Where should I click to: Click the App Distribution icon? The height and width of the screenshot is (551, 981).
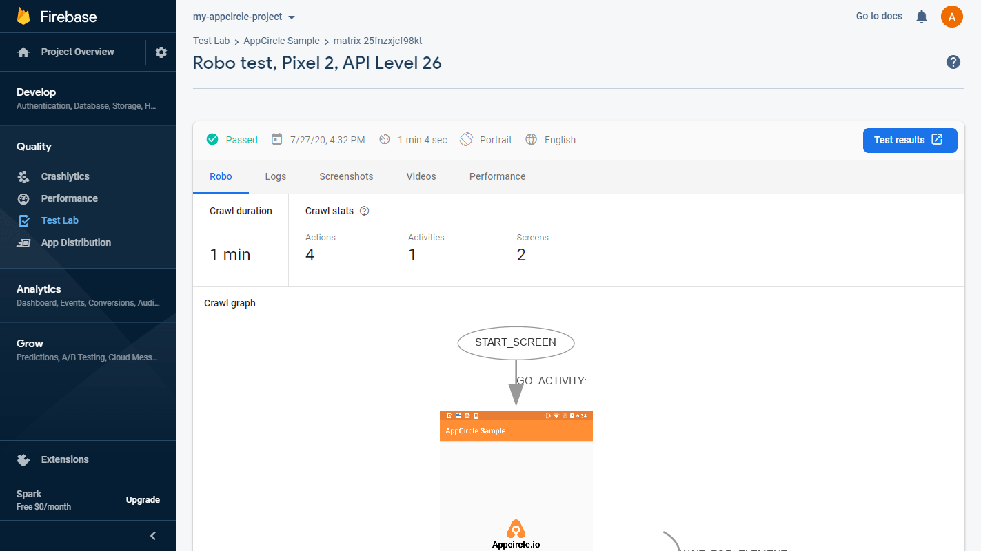23,242
